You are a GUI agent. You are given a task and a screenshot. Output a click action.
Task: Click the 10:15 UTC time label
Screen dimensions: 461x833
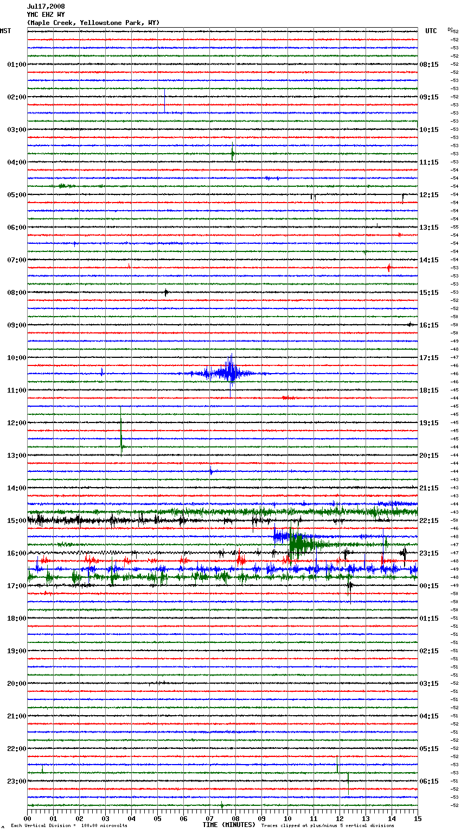tap(429, 130)
